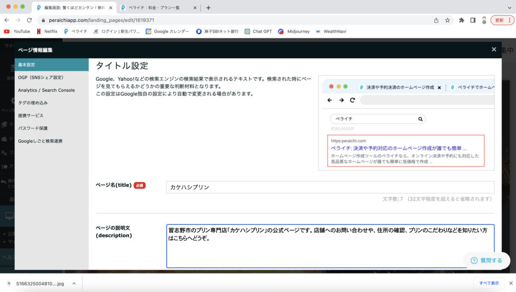Screen dimensions: 516x292
Task: Click すべて表示 downloads button
Action: point(489,283)
